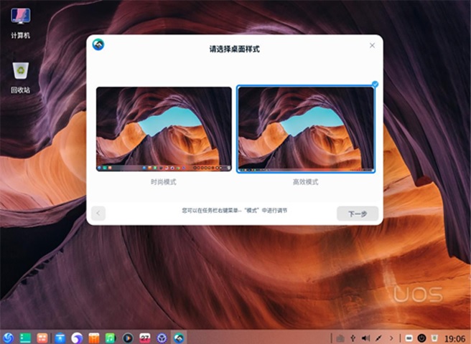Open the trash icon in the taskbar
471x344 pixels.
[434, 338]
